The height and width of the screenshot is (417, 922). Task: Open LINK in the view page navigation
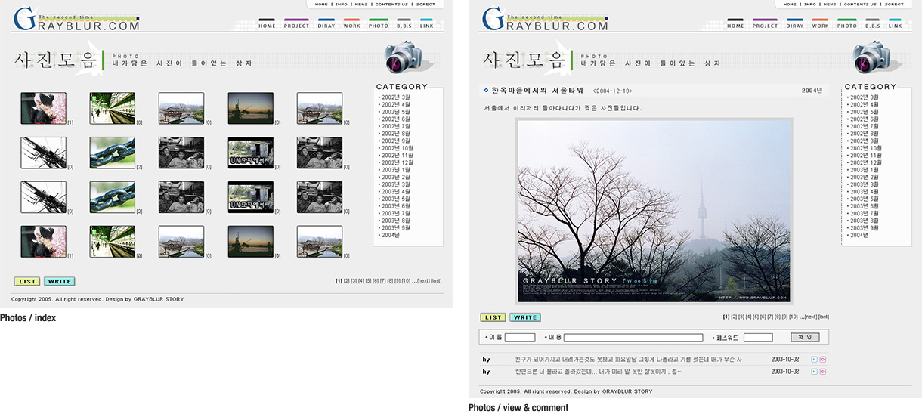point(896,24)
